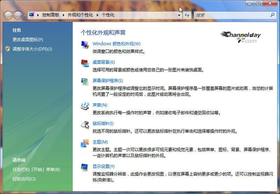Select 控制面板 in the address breadcrumb

pos(50,15)
